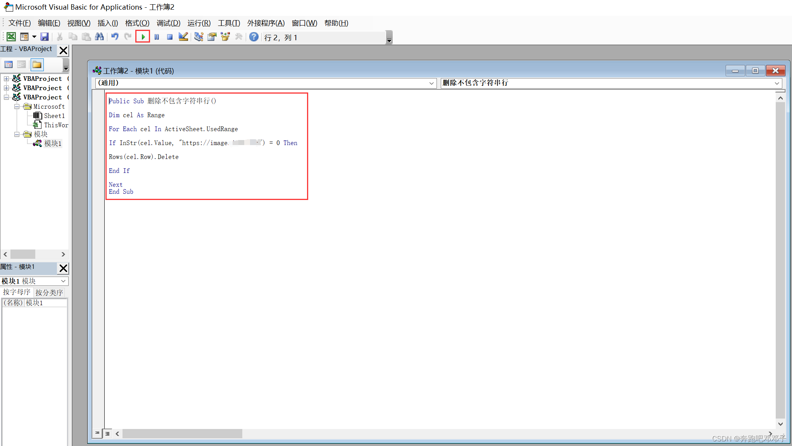
Task: Open Object Browser from the toolbar
Action: [225, 37]
